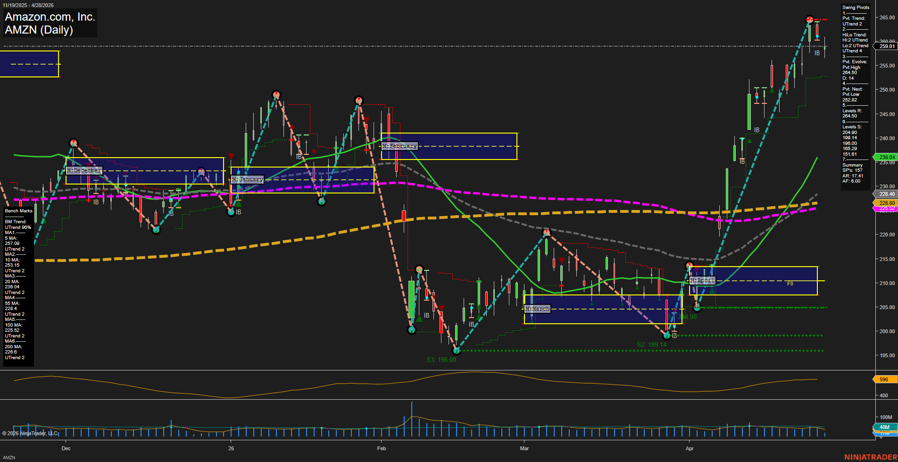898x462 pixels.
Task: Open the AMZN tab at bottom left
Action: point(9,457)
